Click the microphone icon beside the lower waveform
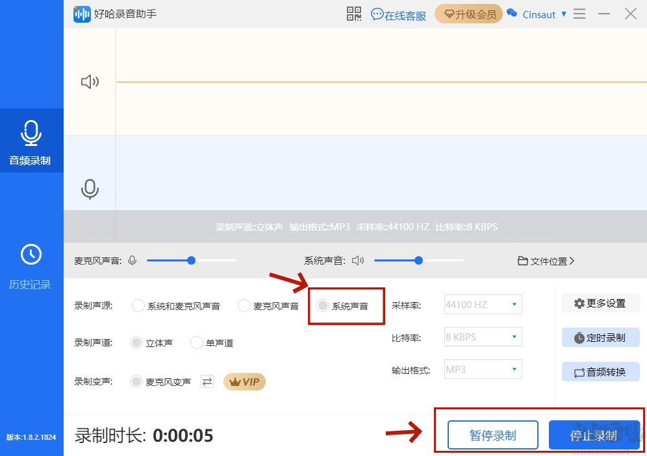This screenshot has height=456, width=647. point(90,190)
